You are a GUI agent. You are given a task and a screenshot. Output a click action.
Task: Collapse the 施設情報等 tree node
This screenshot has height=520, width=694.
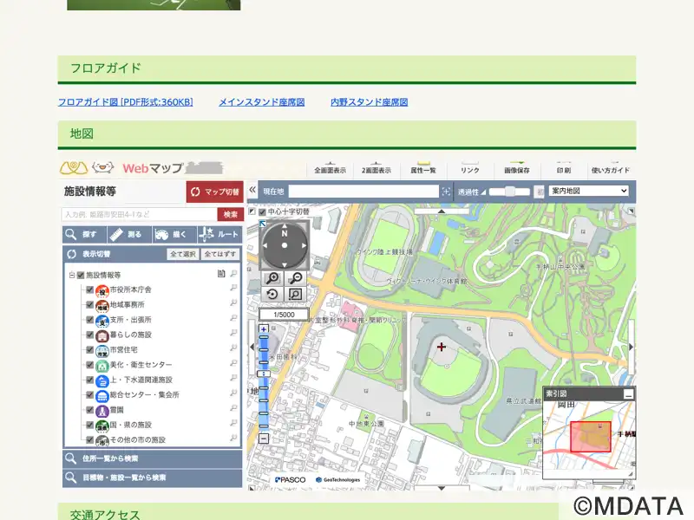coord(71,275)
